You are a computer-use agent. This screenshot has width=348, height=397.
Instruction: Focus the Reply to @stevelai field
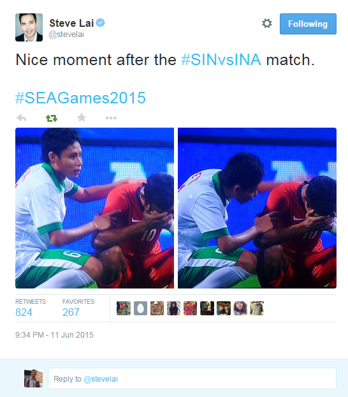[192, 378]
